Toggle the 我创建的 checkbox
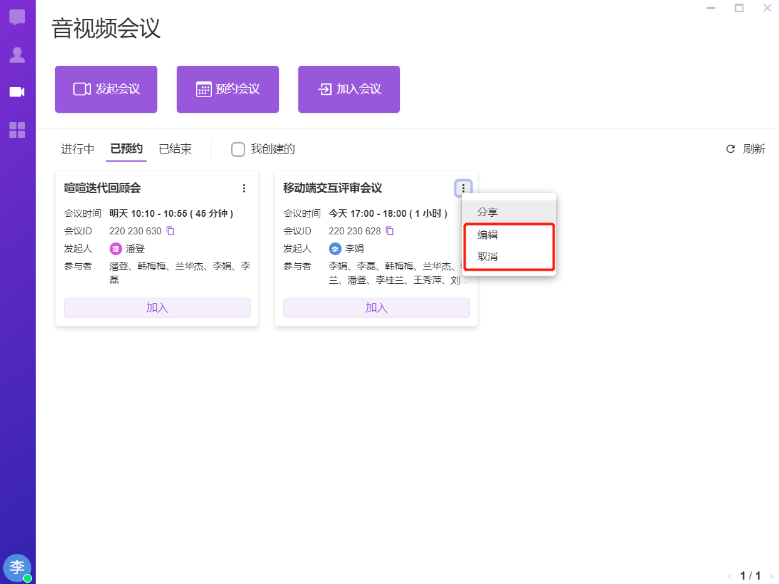The height and width of the screenshot is (584, 779). click(238, 149)
